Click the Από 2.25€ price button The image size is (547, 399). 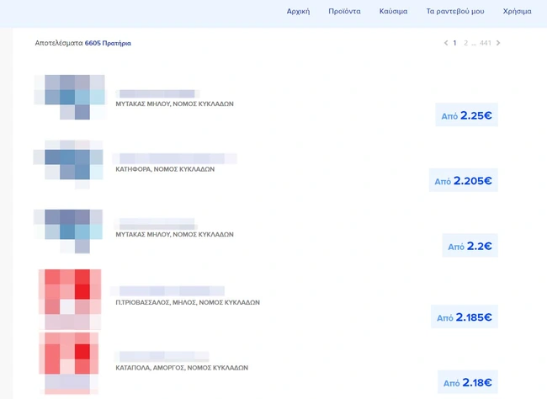466,116
